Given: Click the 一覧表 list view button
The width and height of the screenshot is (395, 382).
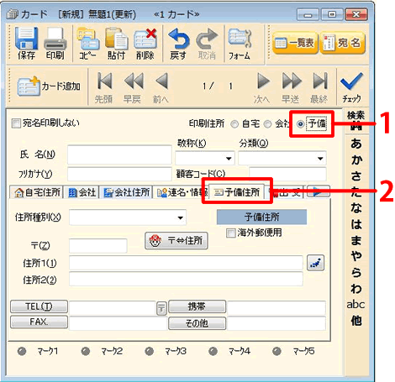Looking at the screenshot, I should [295, 43].
